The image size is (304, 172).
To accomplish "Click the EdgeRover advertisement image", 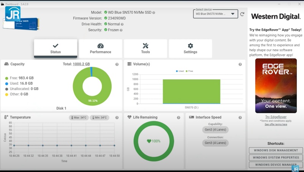I will coord(276,85).
